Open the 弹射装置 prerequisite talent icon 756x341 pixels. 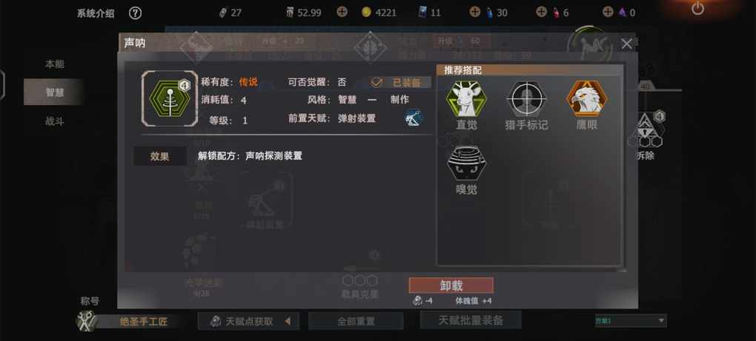pos(414,118)
